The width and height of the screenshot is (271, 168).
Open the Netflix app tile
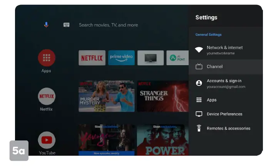click(x=92, y=58)
